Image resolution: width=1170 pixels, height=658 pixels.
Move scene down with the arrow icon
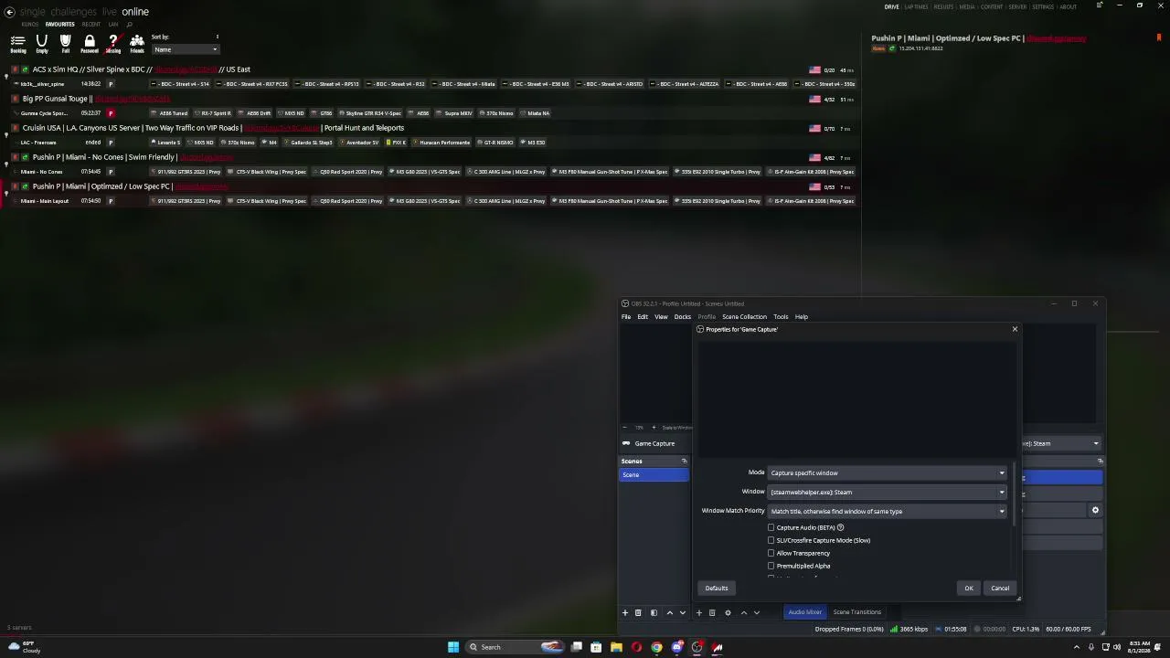click(682, 612)
